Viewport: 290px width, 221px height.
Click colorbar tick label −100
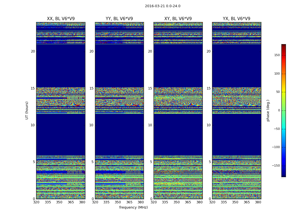pos(276,147)
